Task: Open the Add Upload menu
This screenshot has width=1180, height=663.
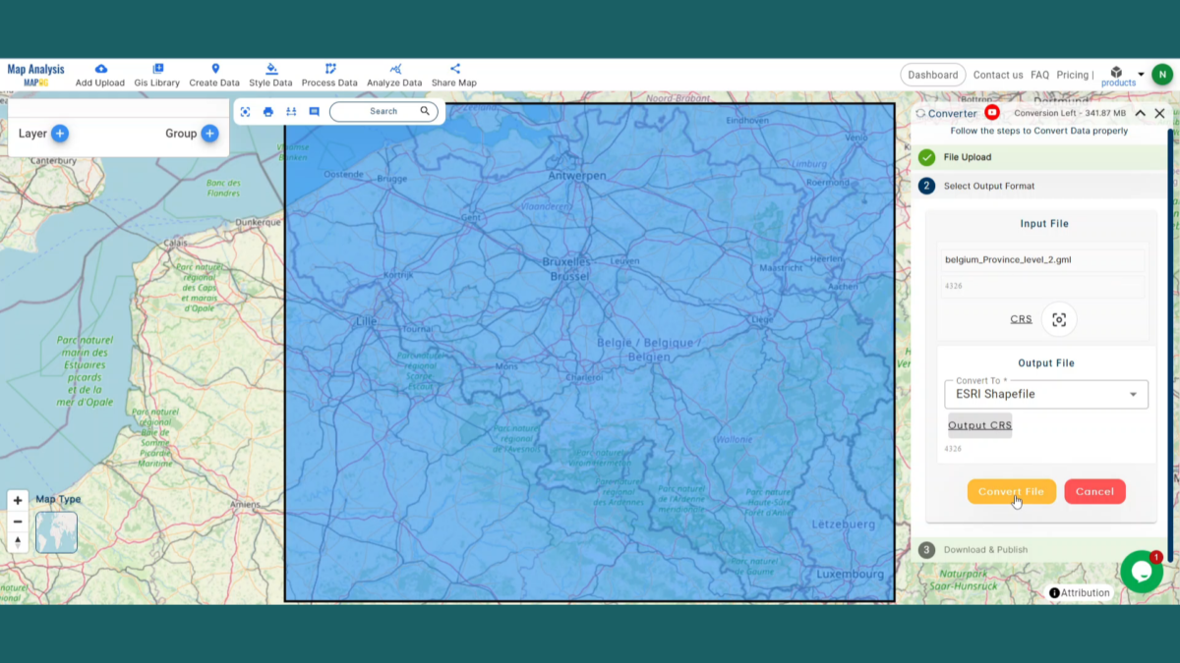Action: (100, 76)
